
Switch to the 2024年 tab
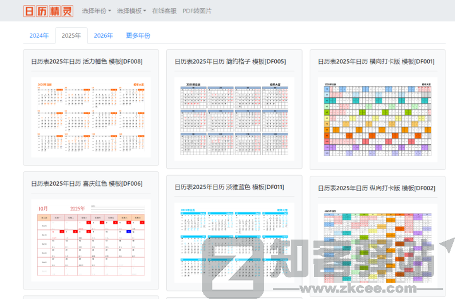39,35
